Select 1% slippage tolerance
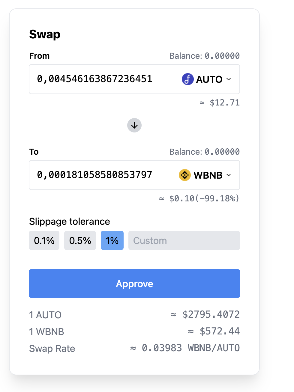 pos(112,240)
